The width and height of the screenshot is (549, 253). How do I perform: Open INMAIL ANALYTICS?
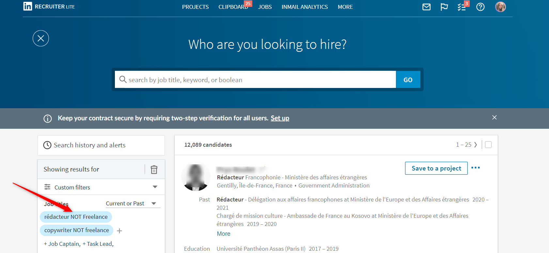click(305, 7)
